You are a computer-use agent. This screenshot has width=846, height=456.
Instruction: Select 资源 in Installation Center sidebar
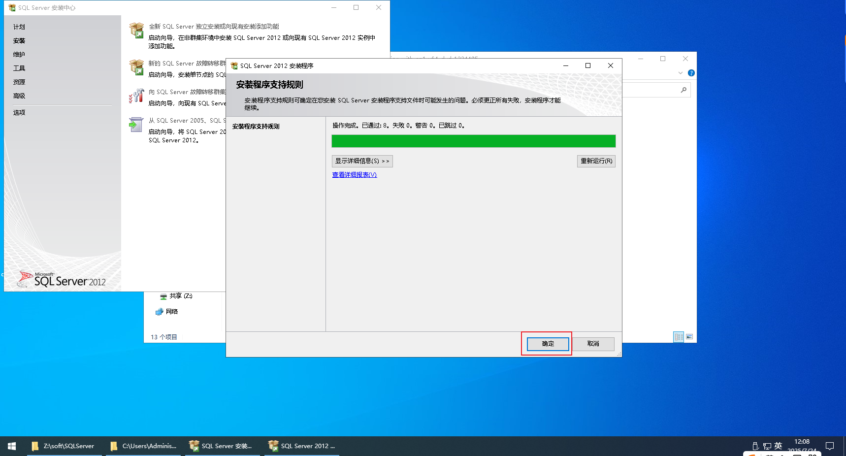coord(19,82)
